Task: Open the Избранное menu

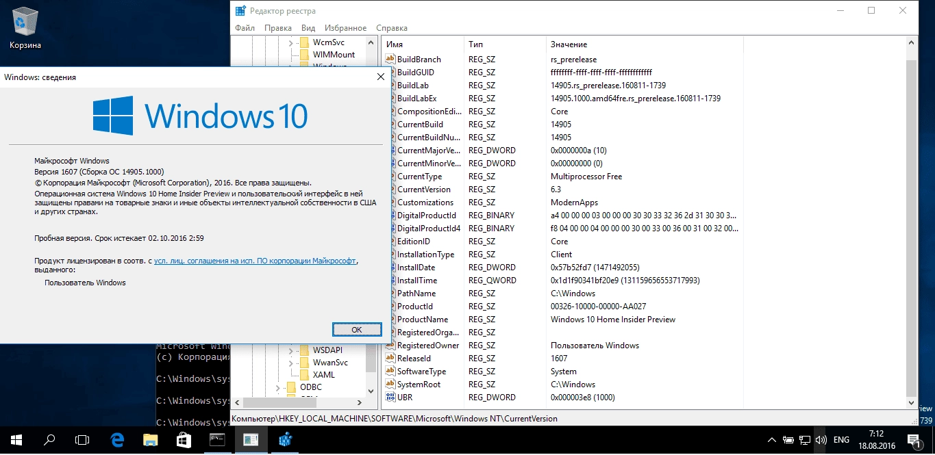Action: 347,28
